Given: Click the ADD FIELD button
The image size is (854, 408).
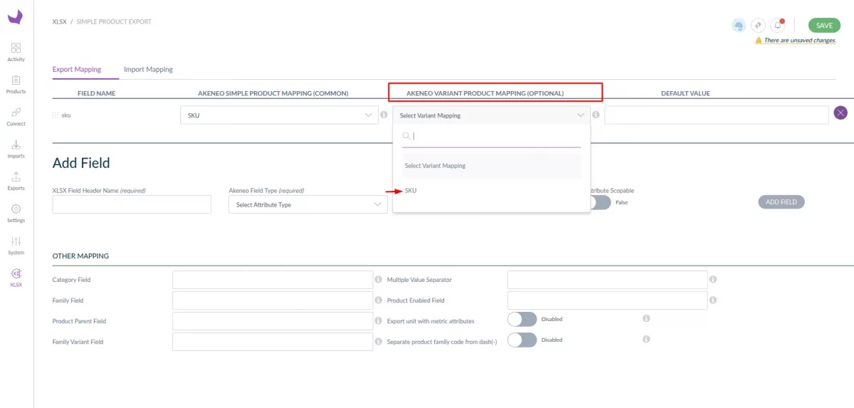Looking at the screenshot, I should click(781, 202).
